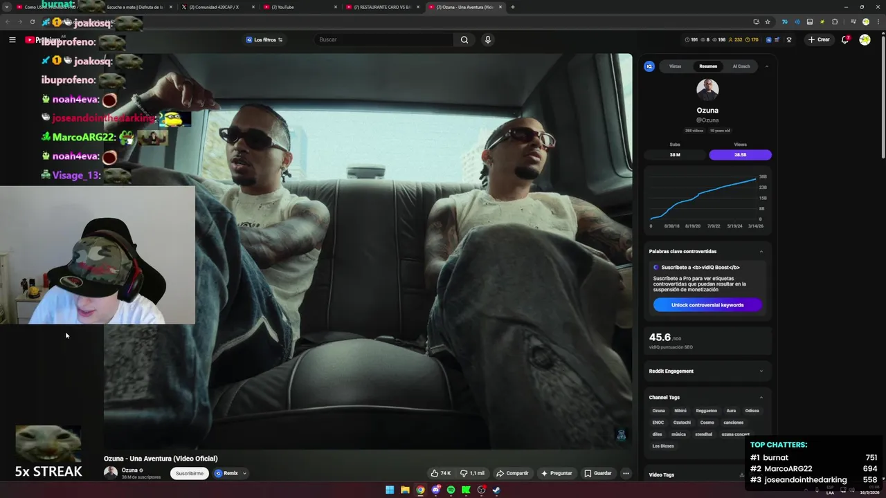Bookmark this page with the star icon
The width and height of the screenshot is (886, 498).
(768, 21)
